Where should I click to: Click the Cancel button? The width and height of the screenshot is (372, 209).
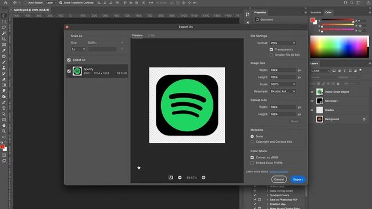(x=279, y=179)
